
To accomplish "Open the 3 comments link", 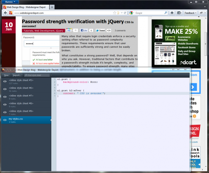I will 120,31.
